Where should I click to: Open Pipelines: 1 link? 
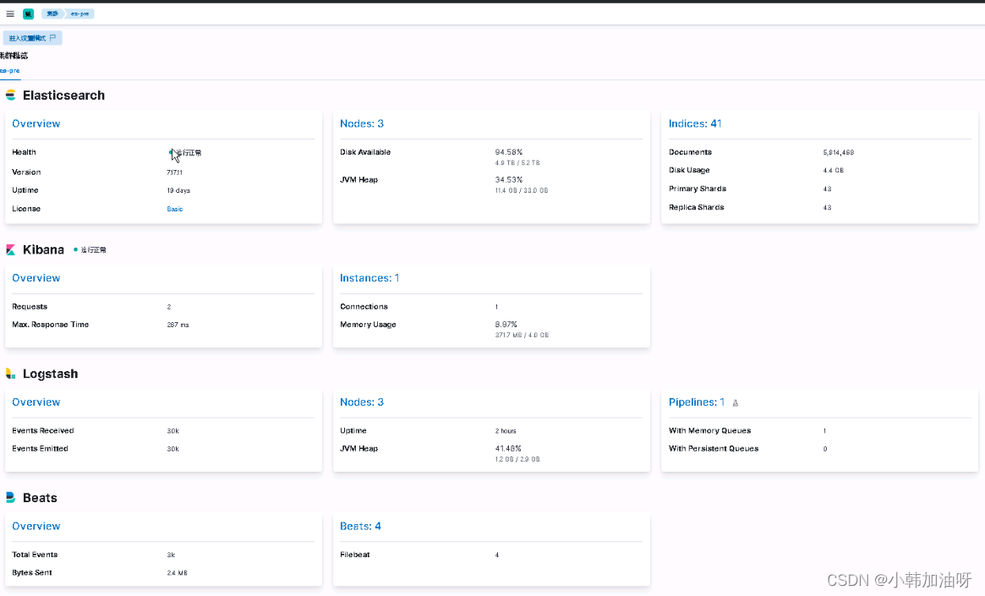(x=697, y=402)
